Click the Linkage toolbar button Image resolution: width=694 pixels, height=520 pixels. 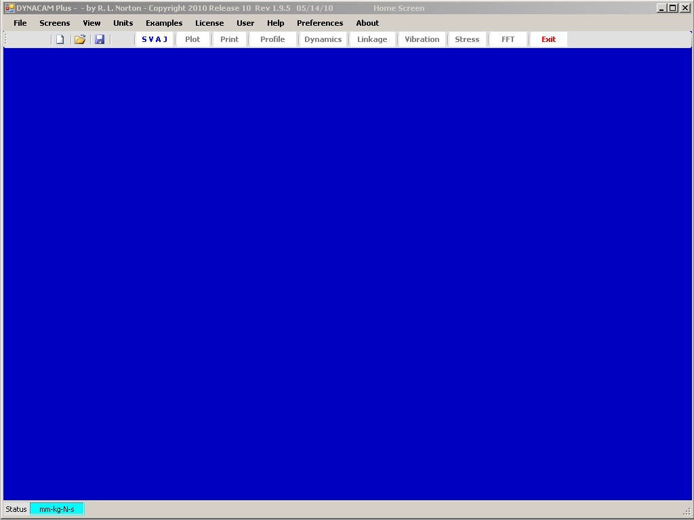[x=372, y=39]
